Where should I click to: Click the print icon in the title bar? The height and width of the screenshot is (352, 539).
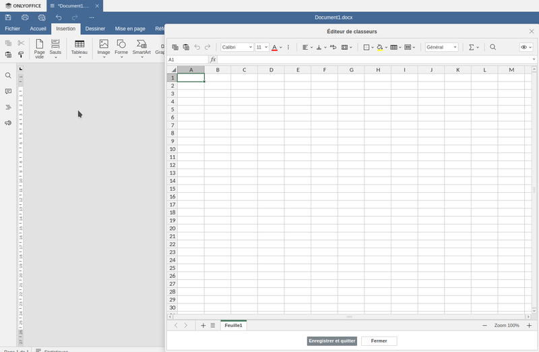point(25,17)
